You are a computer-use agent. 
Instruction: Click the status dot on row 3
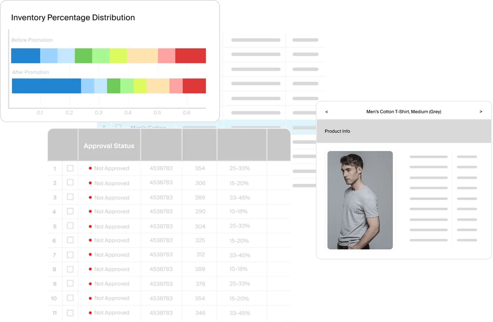pos(90,197)
